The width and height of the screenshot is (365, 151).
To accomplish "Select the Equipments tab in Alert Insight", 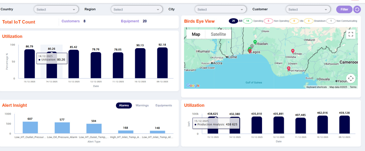I will (164, 105).
